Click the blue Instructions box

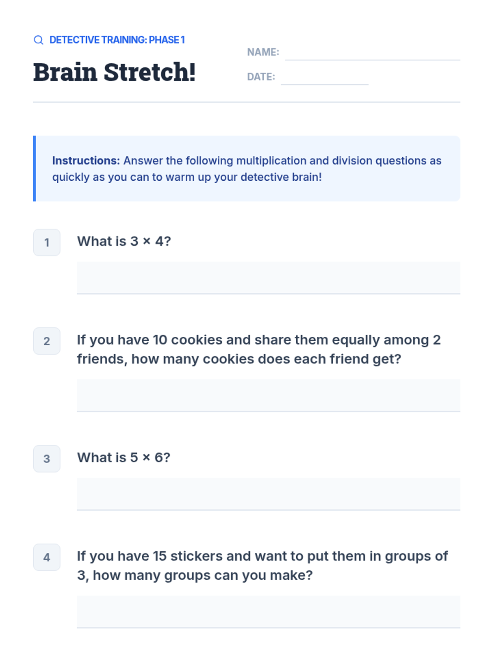246,168
